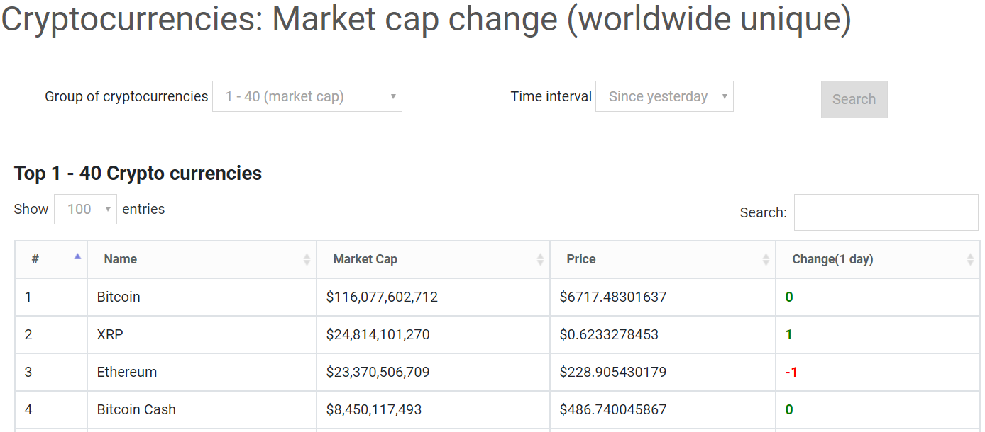The image size is (985, 432).
Task: Expand the Show entries count dropdown
Action: pyautogui.click(x=85, y=209)
